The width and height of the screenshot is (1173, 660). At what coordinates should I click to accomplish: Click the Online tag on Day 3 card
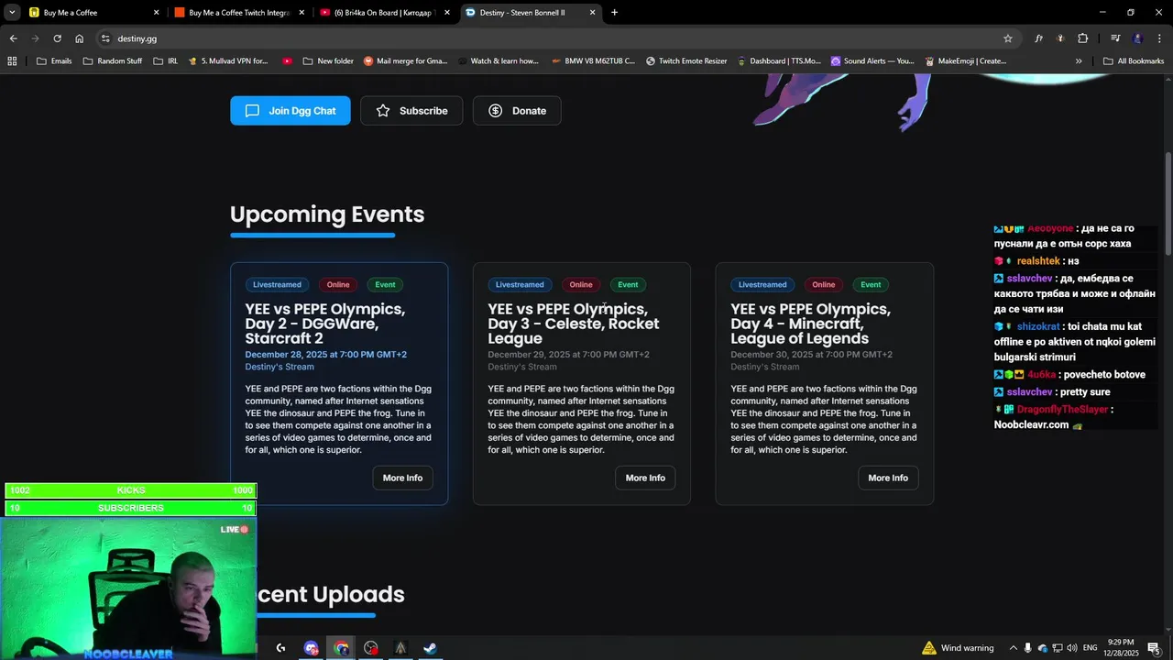click(x=581, y=285)
